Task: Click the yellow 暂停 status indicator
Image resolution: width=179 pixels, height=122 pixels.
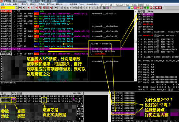Action: (x=7, y=8)
